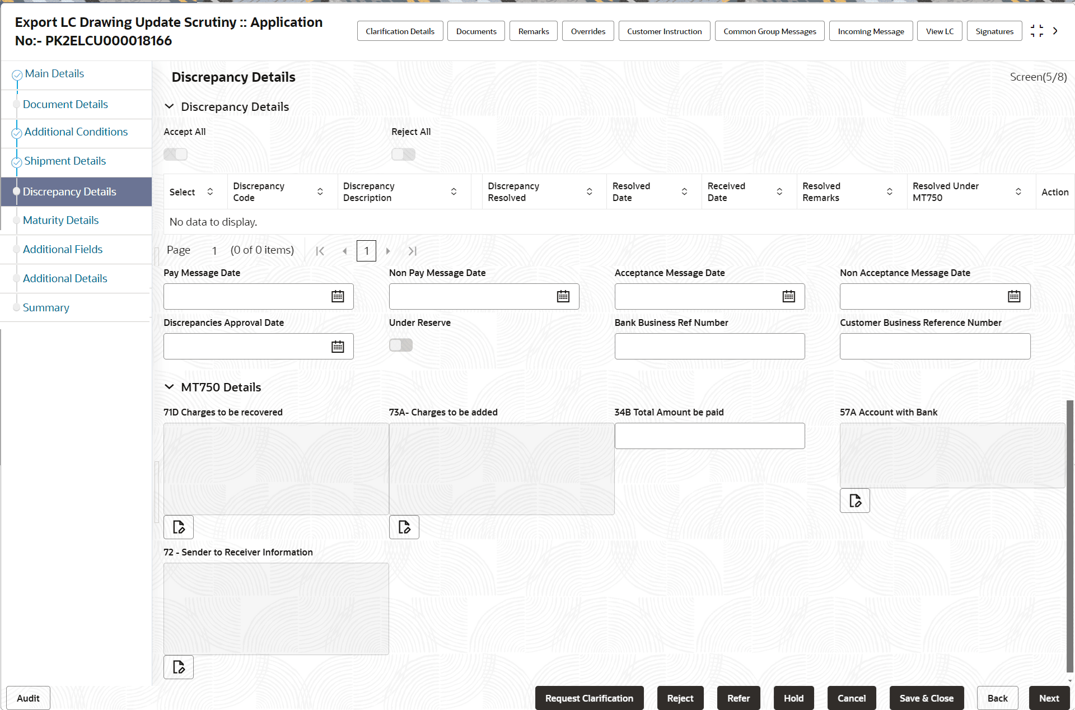Collapse the Discrepancy Details section
The image size is (1075, 710).
170,106
